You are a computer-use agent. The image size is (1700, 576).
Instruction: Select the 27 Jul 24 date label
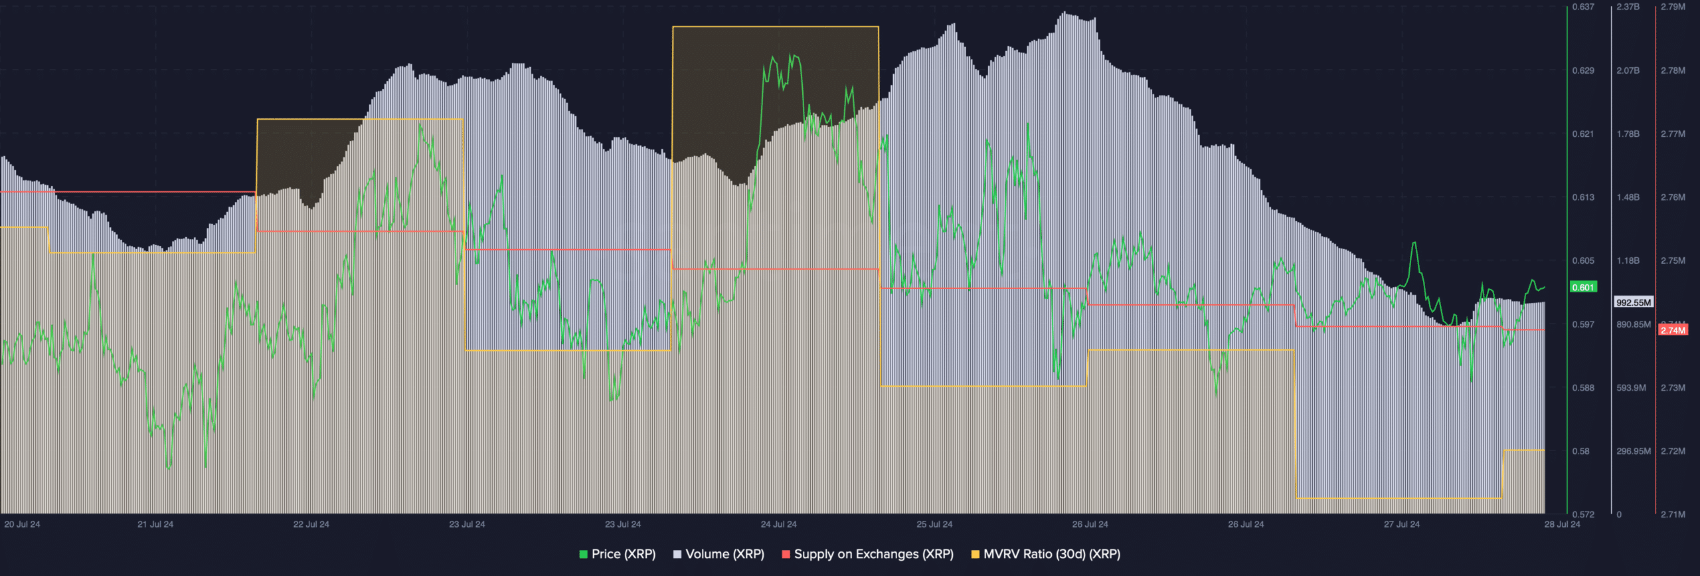click(1402, 524)
